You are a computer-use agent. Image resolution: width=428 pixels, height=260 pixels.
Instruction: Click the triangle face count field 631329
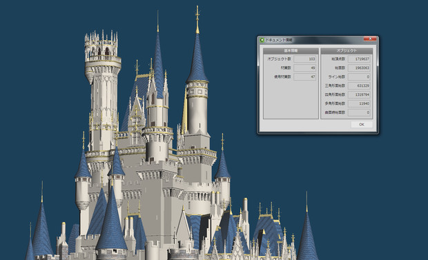click(x=359, y=86)
